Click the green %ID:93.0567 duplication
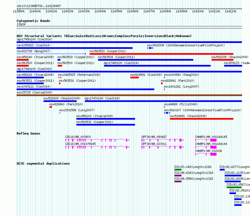This screenshot has width=250, height=216. tap(234, 187)
